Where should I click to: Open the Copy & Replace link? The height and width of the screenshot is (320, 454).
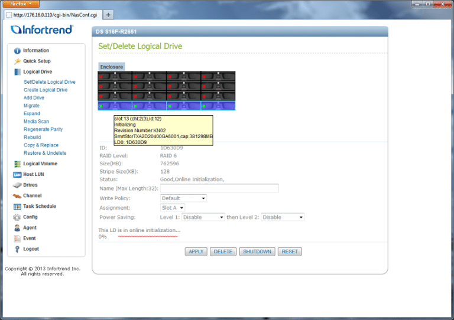pyautogui.click(x=41, y=145)
